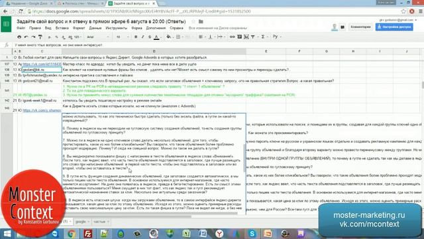Open the Правка menu
The image size is (424, 239).
point(35,28)
